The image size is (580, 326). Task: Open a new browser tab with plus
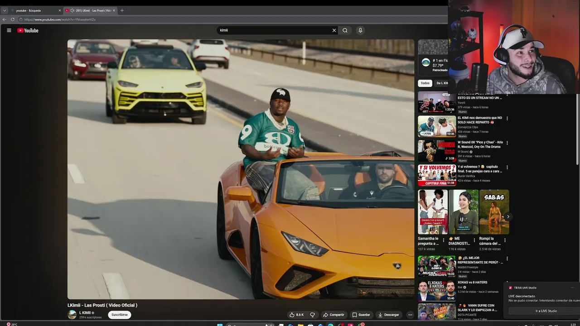click(x=122, y=10)
